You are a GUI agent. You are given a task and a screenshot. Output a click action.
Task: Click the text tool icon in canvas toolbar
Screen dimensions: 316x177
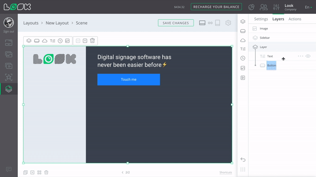[53, 41]
